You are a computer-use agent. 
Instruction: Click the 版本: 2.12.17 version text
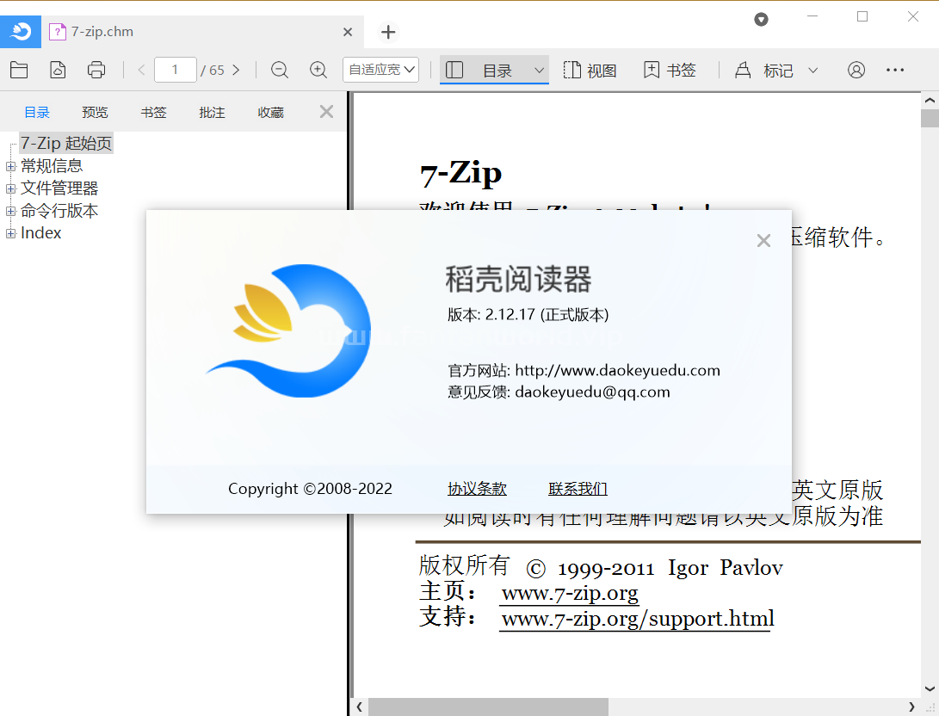528,315
